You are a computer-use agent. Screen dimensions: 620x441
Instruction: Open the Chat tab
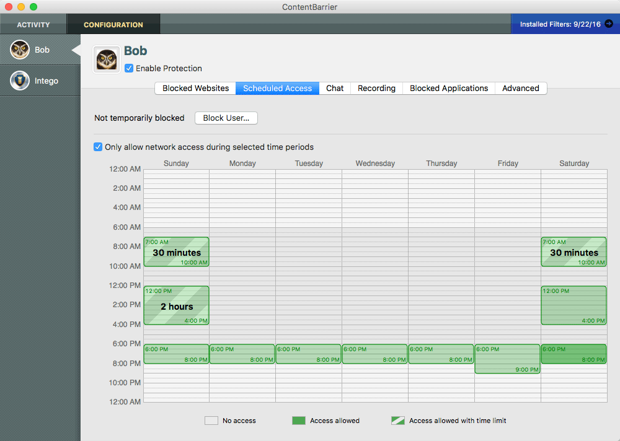tap(335, 88)
